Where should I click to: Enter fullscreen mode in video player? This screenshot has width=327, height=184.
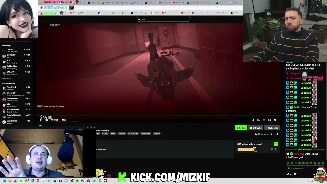coord(270,120)
